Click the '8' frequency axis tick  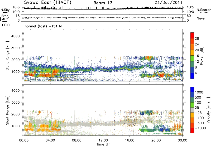coord(19,21)
